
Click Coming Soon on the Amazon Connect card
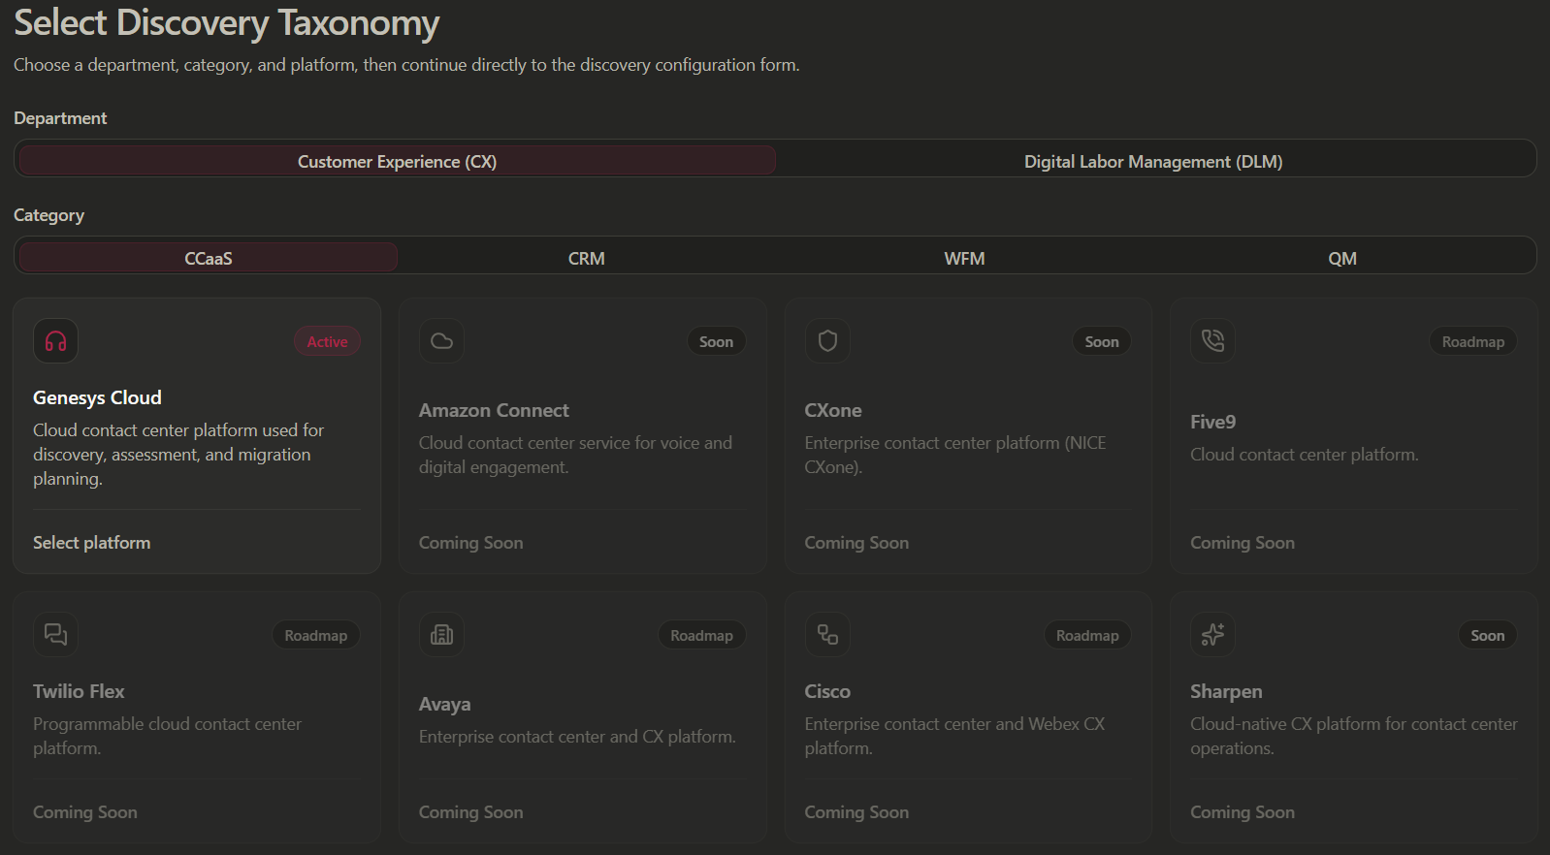click(x=470, y=543)
